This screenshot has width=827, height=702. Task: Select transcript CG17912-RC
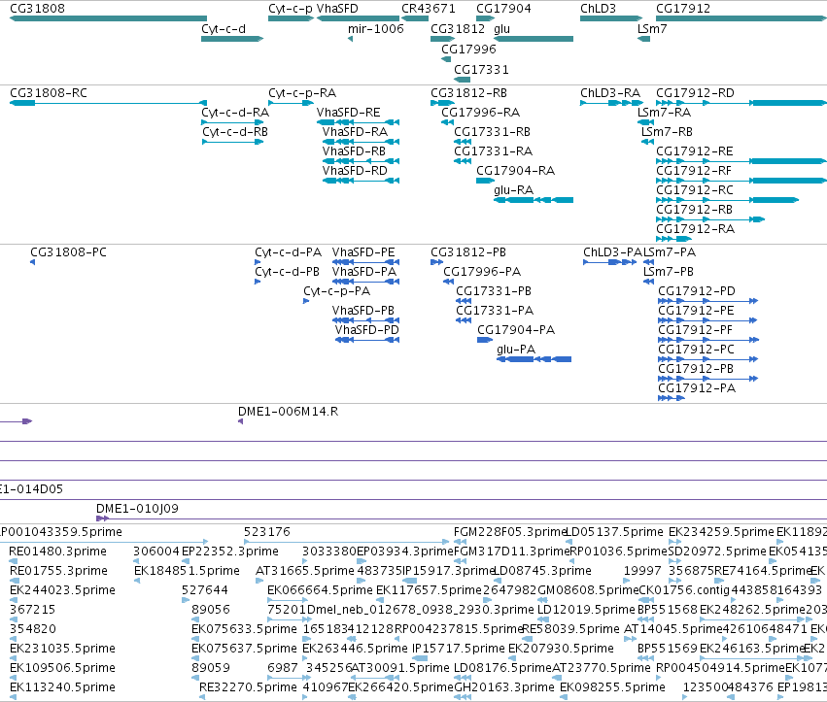tap(727, 200)
